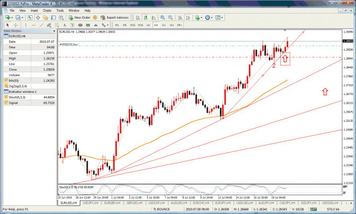Viewport: 356px width, 214px height.
Task: Choose the triangle shape tool
Action: pos(96,25)
